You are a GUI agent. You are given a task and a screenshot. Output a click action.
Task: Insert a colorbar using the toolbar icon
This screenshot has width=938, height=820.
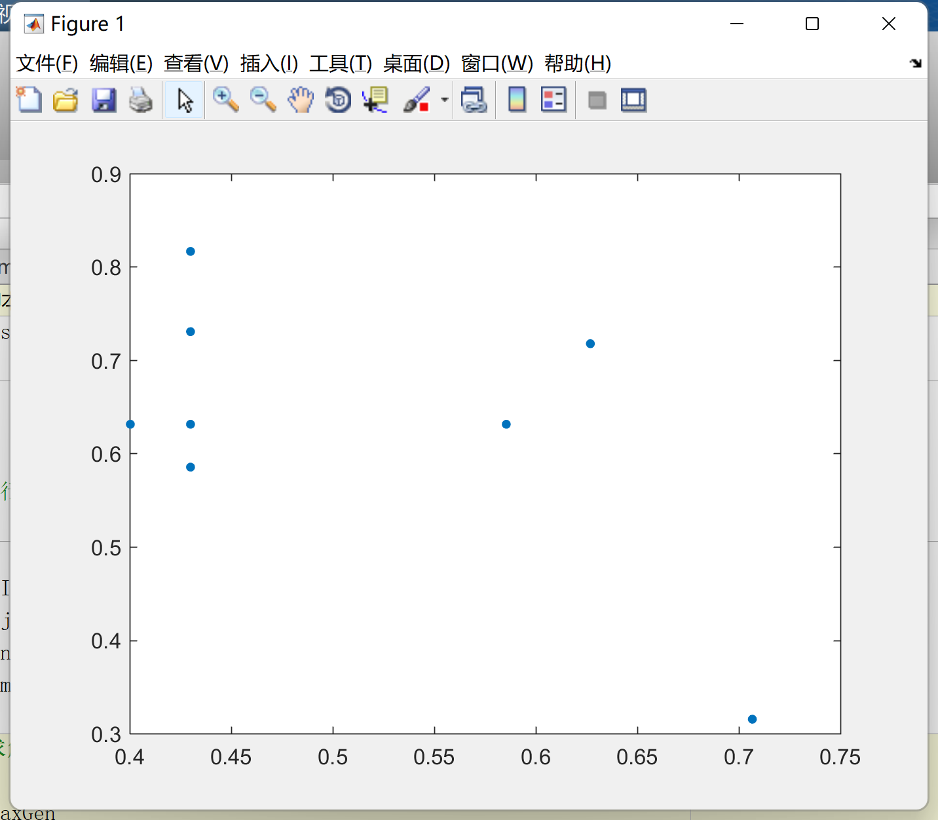(517, 100)
